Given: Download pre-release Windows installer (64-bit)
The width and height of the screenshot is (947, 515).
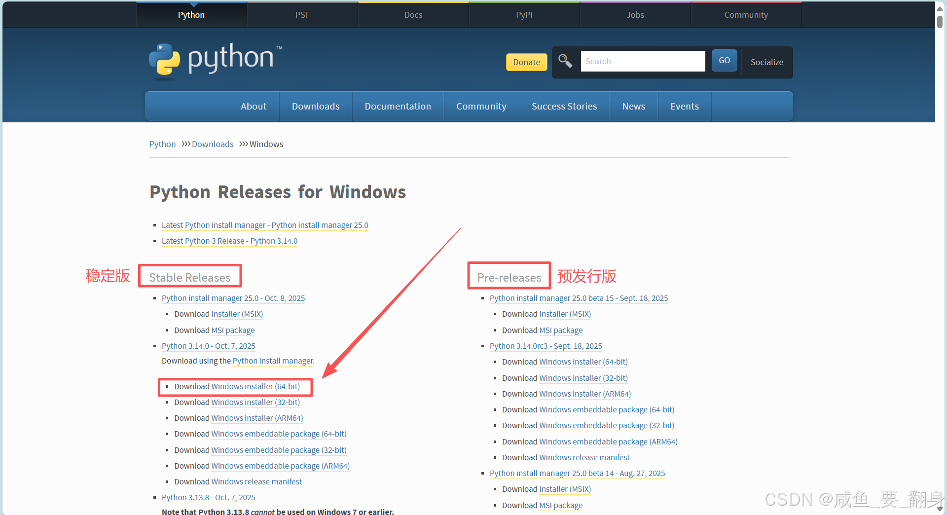Looking at the screenshot, I should pos(583,362).
